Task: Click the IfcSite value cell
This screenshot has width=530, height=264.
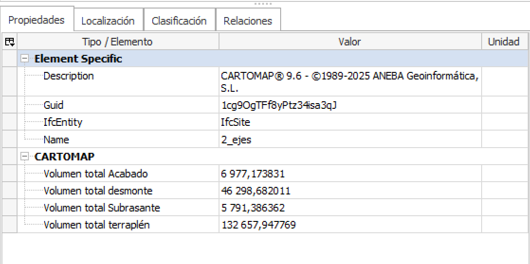Action: coord(350,122)
